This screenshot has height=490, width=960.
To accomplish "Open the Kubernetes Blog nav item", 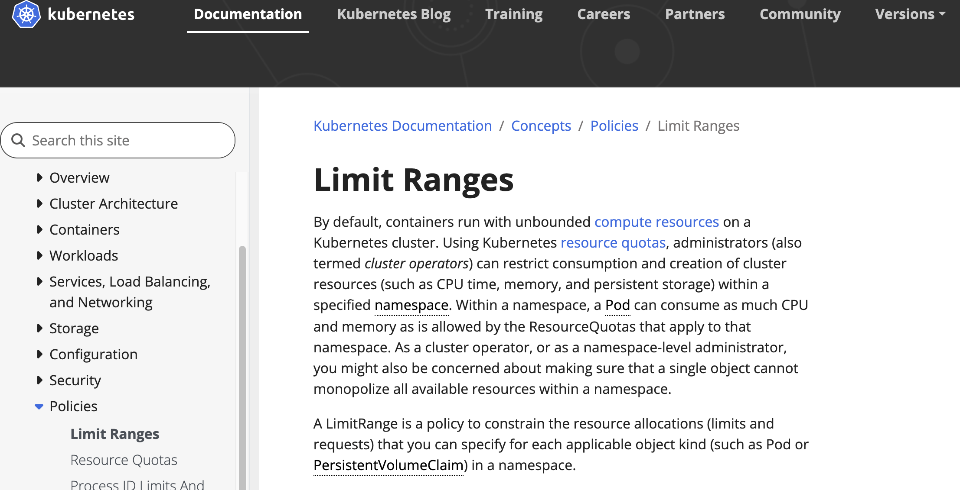I will click(x=394, y=14).
